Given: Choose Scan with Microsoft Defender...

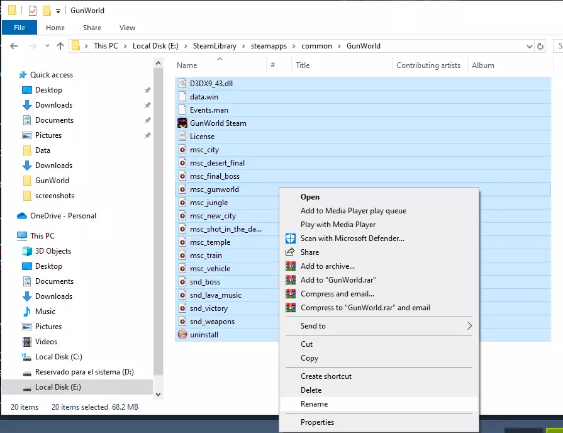Looking at the screenshot, I should 352,239.
